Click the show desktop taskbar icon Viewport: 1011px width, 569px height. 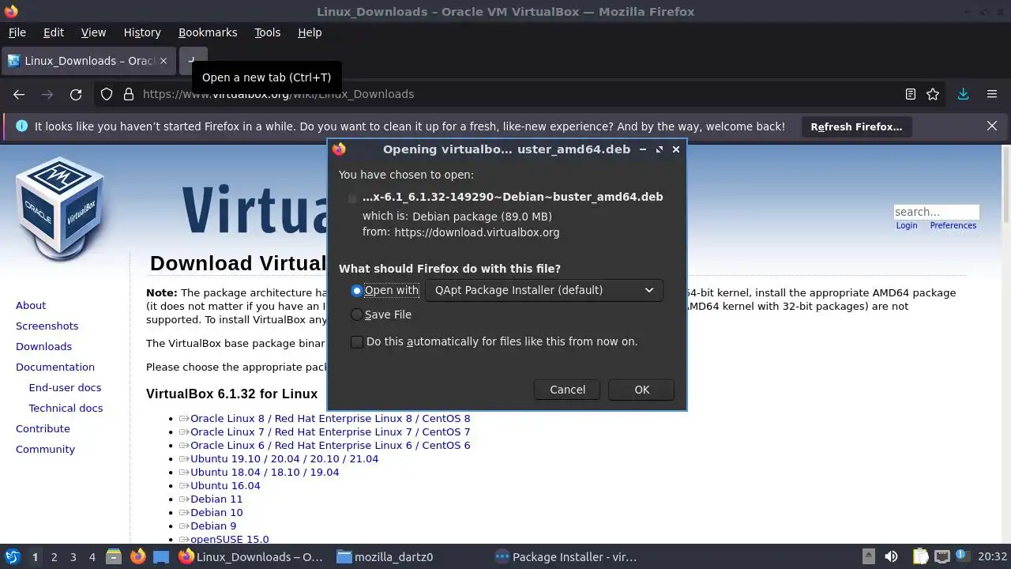click(161, 556)
